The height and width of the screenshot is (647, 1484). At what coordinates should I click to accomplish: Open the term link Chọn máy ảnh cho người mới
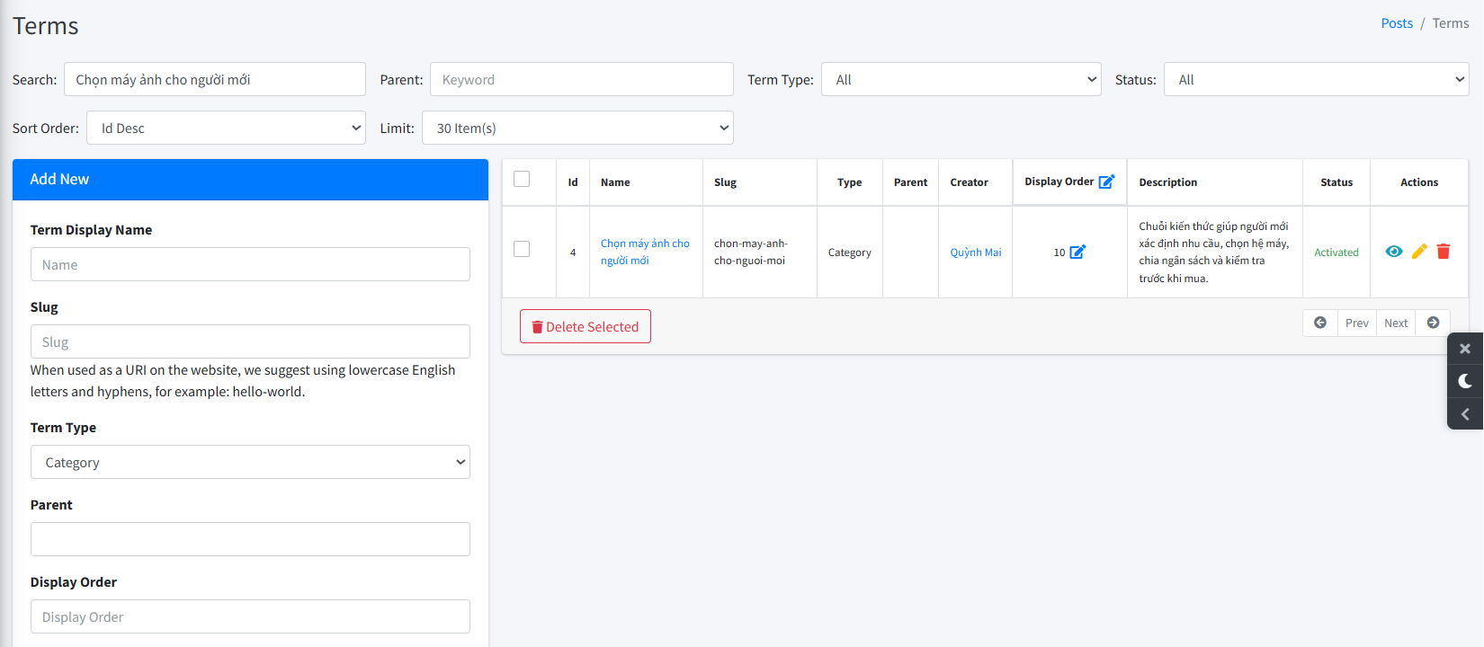pos(645,252)
